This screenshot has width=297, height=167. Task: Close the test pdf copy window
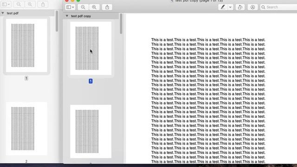pyautogui.click(x=67, y=0)
